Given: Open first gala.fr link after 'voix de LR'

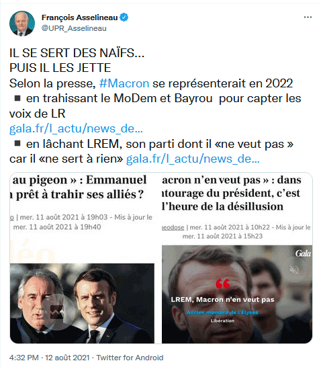Looking at the screenshot, I should (76, 128).
